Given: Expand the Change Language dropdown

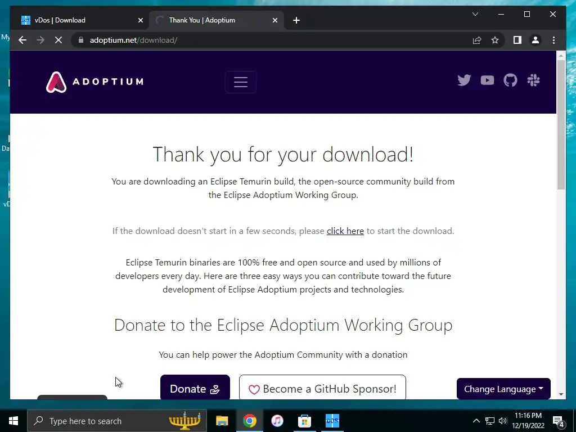Looking at the screenshot, I should (x=503, y=389).
